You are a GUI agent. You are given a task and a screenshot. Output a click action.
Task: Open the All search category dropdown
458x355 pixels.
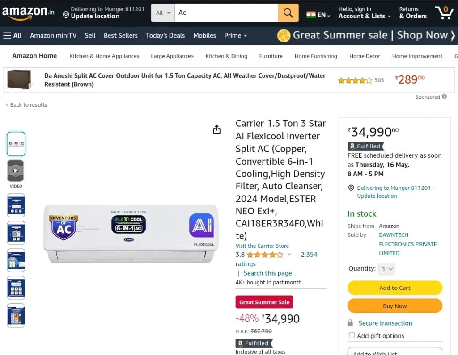[x=163, y=13]
